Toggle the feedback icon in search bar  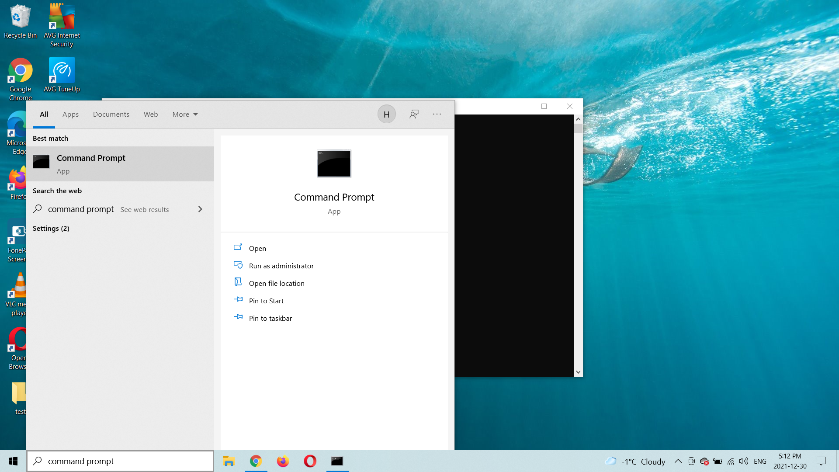(x=414, y=114)
